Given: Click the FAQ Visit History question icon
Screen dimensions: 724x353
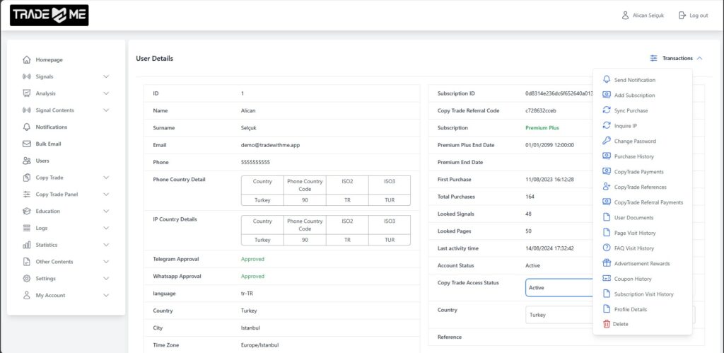Looking at the screenshot, I should coord(606,248).
